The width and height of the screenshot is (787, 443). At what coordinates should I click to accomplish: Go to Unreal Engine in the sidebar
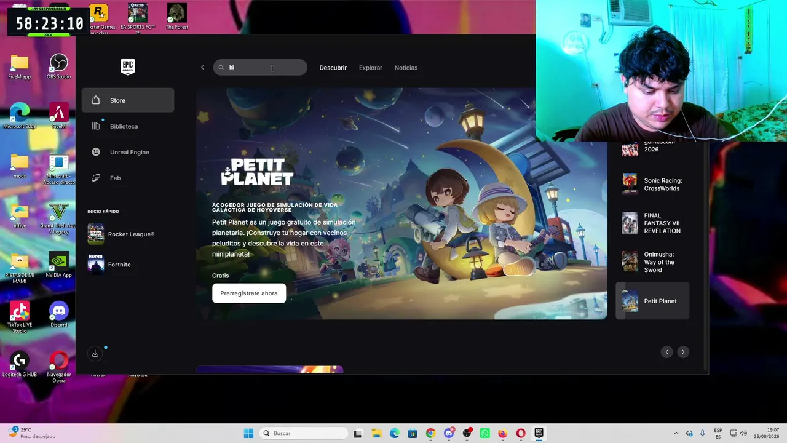[128, 152]
